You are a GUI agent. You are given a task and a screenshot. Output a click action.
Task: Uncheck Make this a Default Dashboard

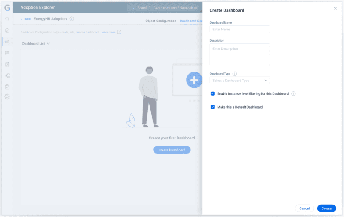tap(212, 107)
